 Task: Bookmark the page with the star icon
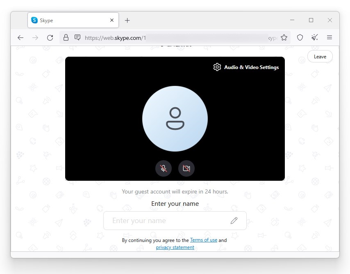point(284,37)
